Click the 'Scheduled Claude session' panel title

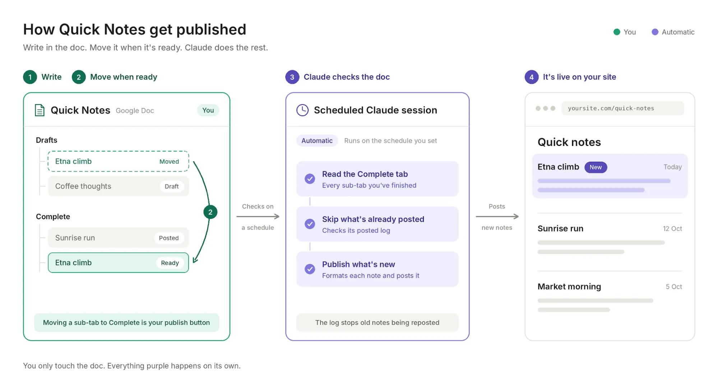[x=375, y=110]
